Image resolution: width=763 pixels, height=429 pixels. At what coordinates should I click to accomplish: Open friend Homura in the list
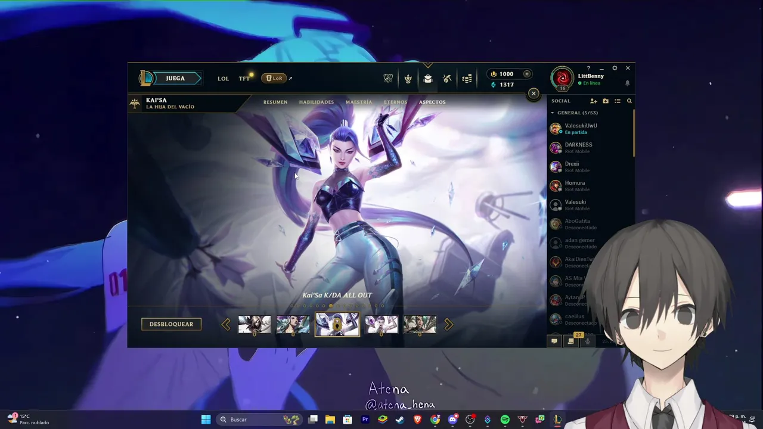[x=590, y=186]
